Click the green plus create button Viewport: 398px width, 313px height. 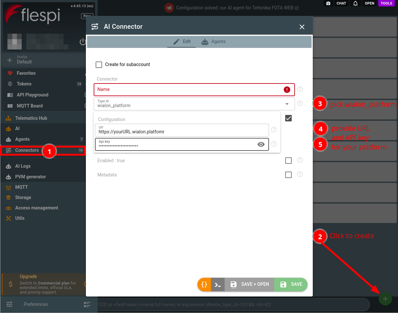click(385, 299)
